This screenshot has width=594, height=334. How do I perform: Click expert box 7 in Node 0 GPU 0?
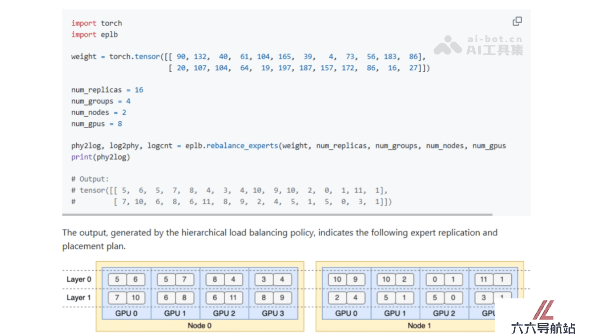pos(117,298)
